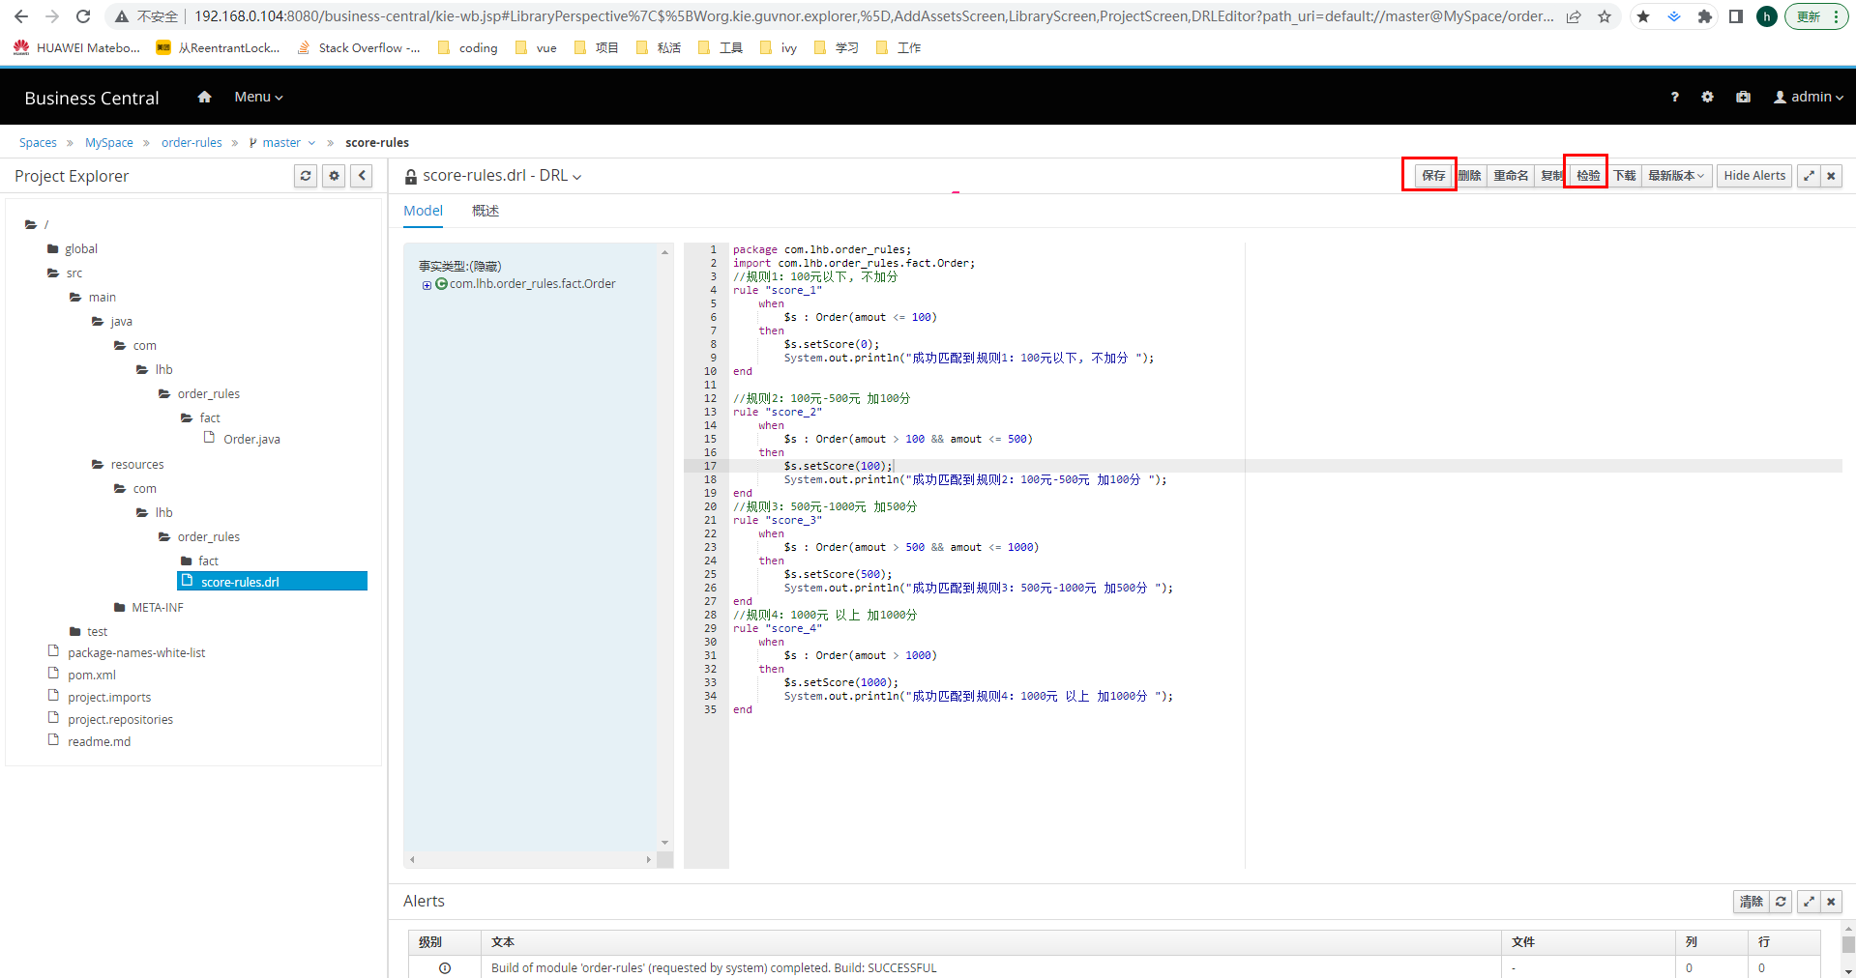Click the 检验 validate button
This screenshot has width=1856, height=978.
point(1587,176)
